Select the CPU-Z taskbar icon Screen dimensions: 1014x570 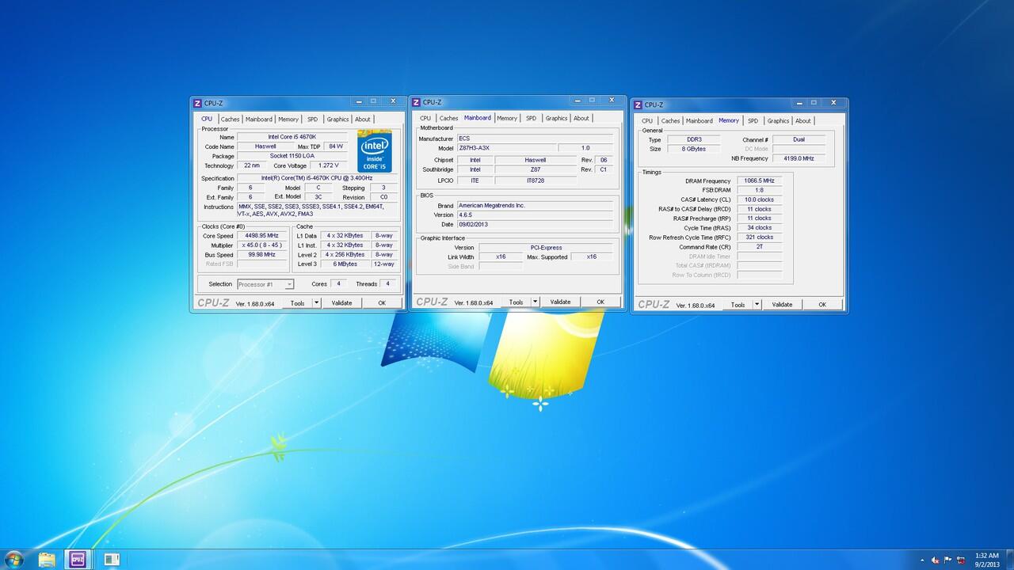click(78, 560)
